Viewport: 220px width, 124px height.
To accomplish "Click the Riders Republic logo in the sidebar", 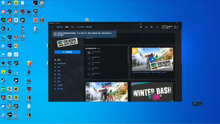I will (x=67, y=42).
